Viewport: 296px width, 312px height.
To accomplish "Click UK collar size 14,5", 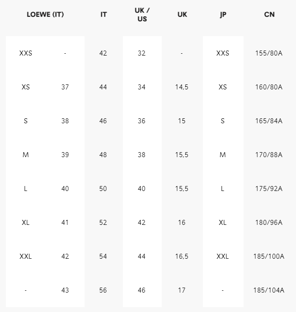I will pyautogui.click(x=182, y=87).
